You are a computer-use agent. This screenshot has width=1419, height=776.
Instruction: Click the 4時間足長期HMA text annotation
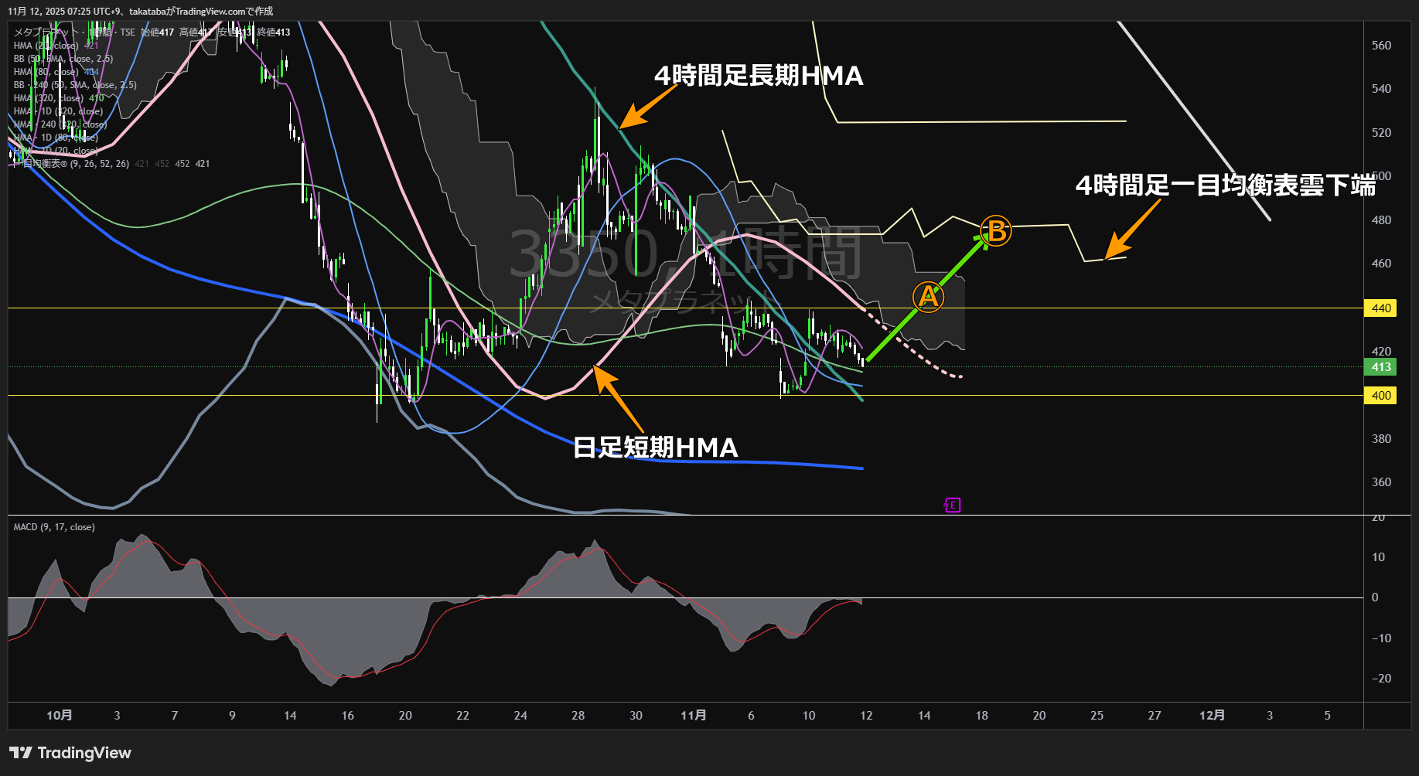[758, 76]
